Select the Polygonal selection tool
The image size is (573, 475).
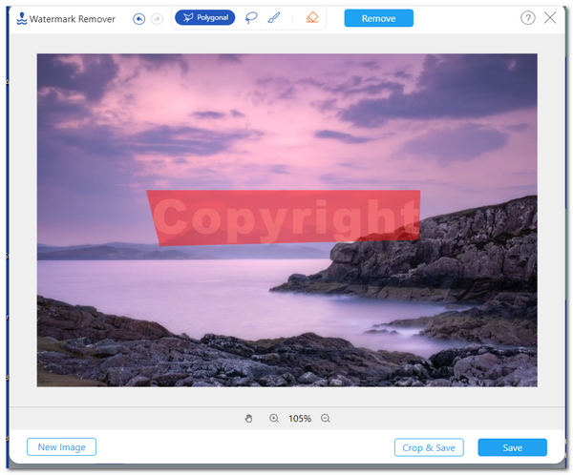[x=205, y=17]
